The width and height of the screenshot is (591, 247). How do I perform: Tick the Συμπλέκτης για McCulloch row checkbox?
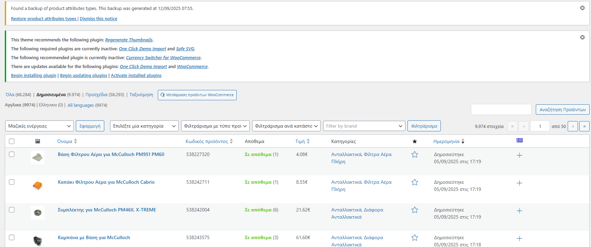click(x=12, y=210)
